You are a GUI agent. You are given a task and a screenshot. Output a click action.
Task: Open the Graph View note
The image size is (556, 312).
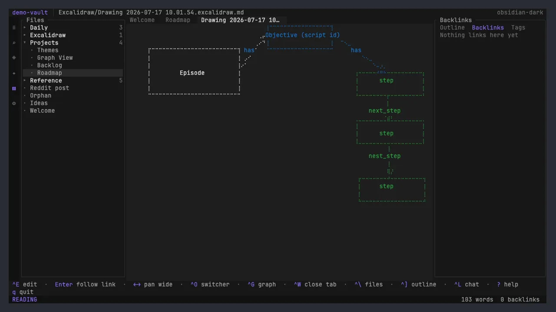(x=55, y=58)
